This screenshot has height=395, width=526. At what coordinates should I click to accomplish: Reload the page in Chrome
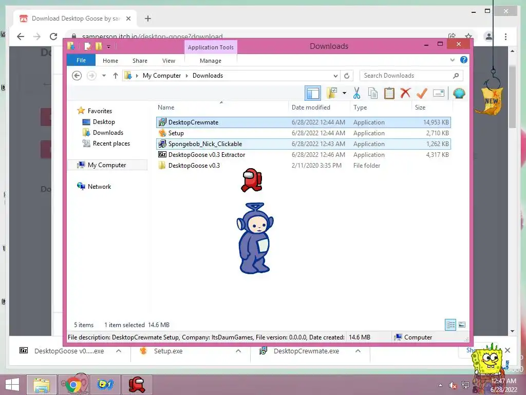point(53,37)
